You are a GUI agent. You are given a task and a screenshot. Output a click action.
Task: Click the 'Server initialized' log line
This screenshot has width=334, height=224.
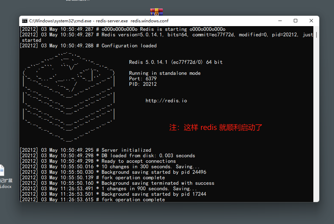click(x=86, y=150)
